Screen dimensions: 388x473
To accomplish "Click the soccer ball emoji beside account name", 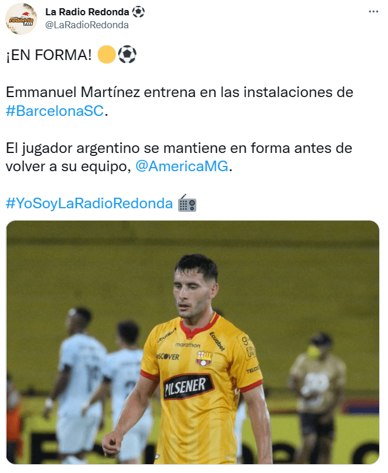I will tap(138, 12).
